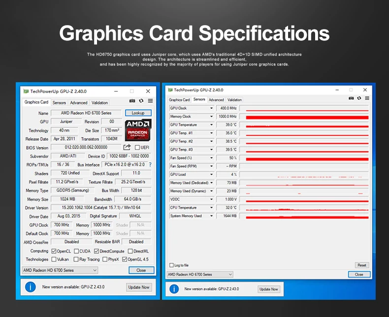Screen dimensions: 389x317
Task: Expand Memory Clock sensor dropdown
Action: (211, 116)
